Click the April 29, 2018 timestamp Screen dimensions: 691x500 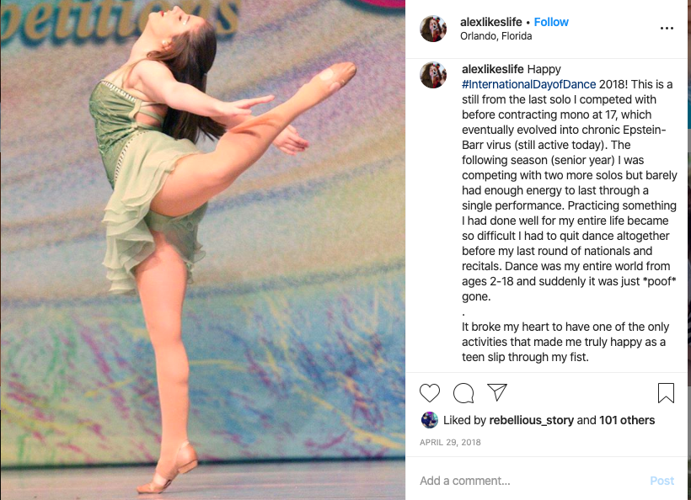coord(450,443)
